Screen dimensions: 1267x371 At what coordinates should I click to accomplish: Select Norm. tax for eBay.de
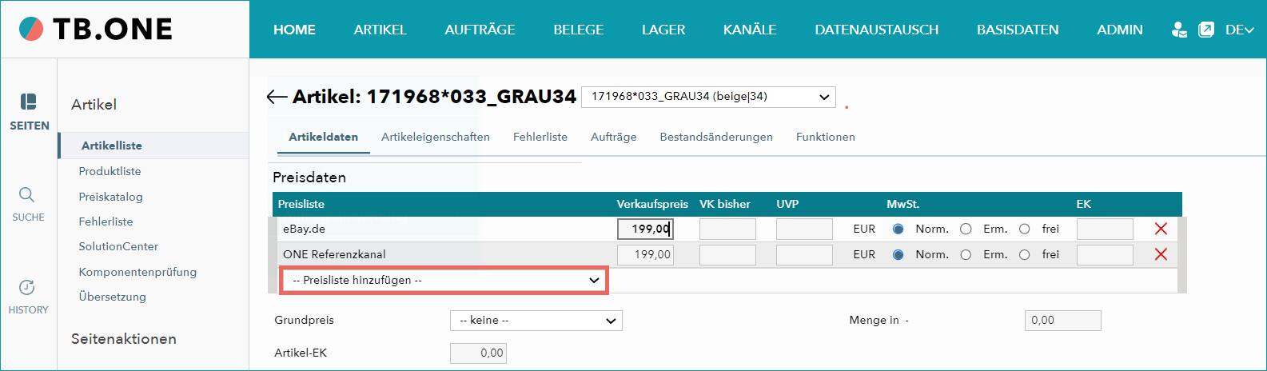(898, 229)
